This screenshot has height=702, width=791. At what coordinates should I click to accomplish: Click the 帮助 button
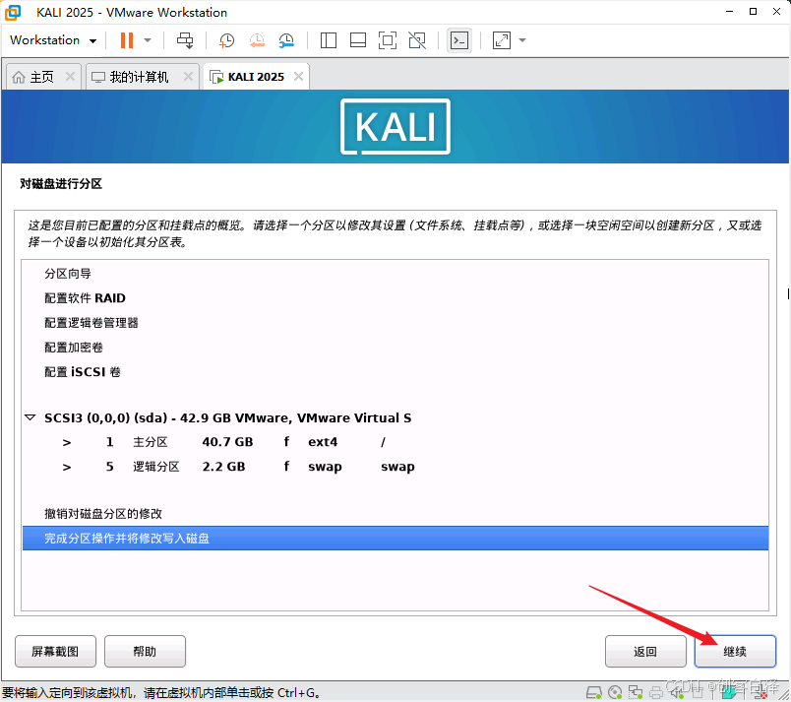(x=145, y=652)
